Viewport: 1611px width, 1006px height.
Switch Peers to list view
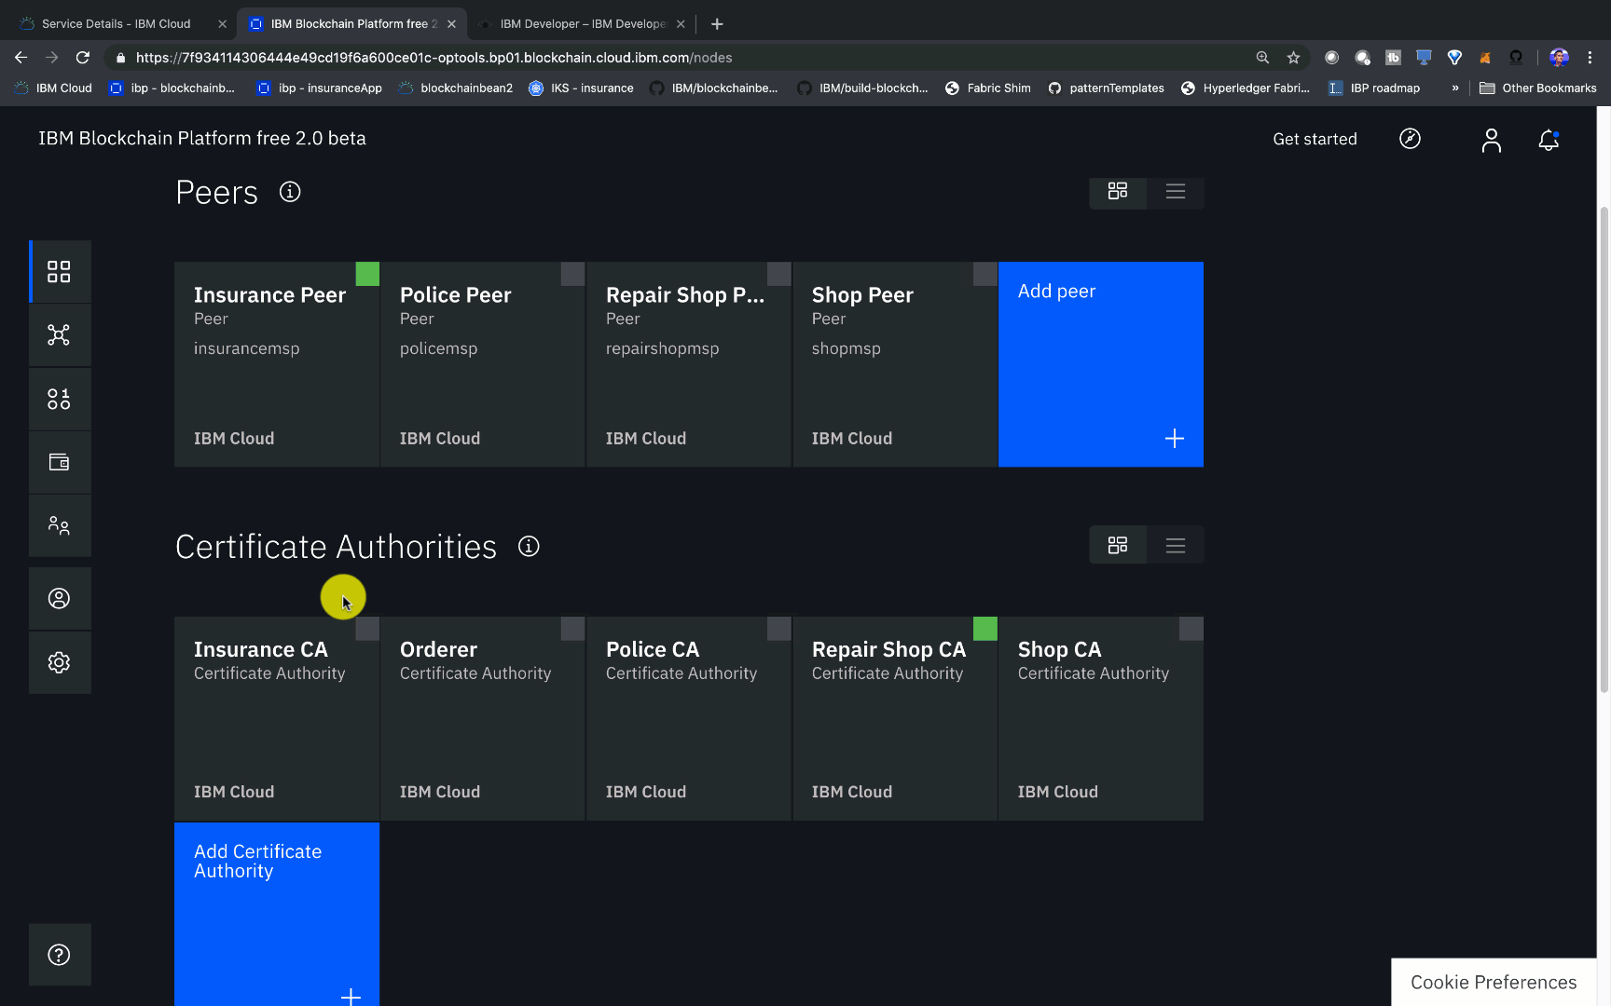1176,191
